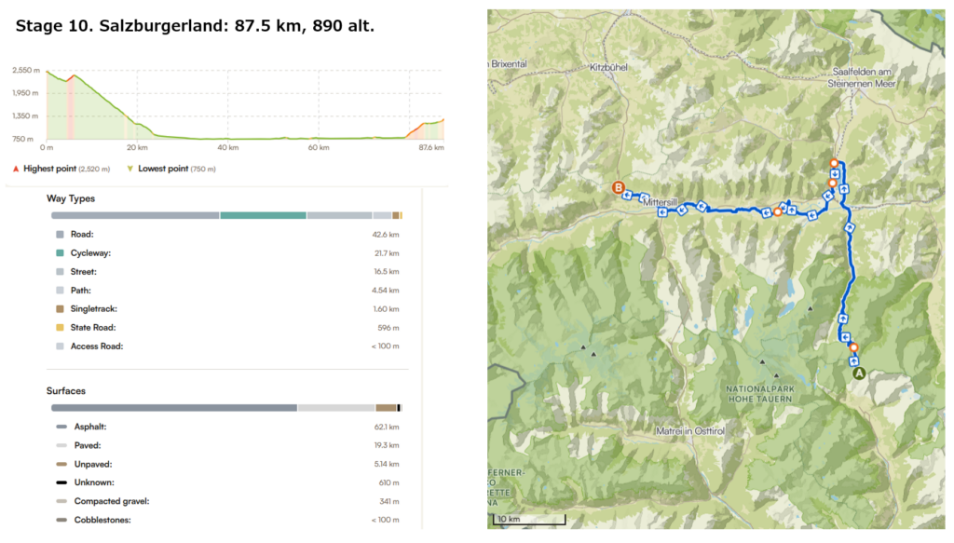Viewport: 954px width, 543px height.
Task: Click the Singletrack brown legend swatch
Action: click(x=61, y=309)
